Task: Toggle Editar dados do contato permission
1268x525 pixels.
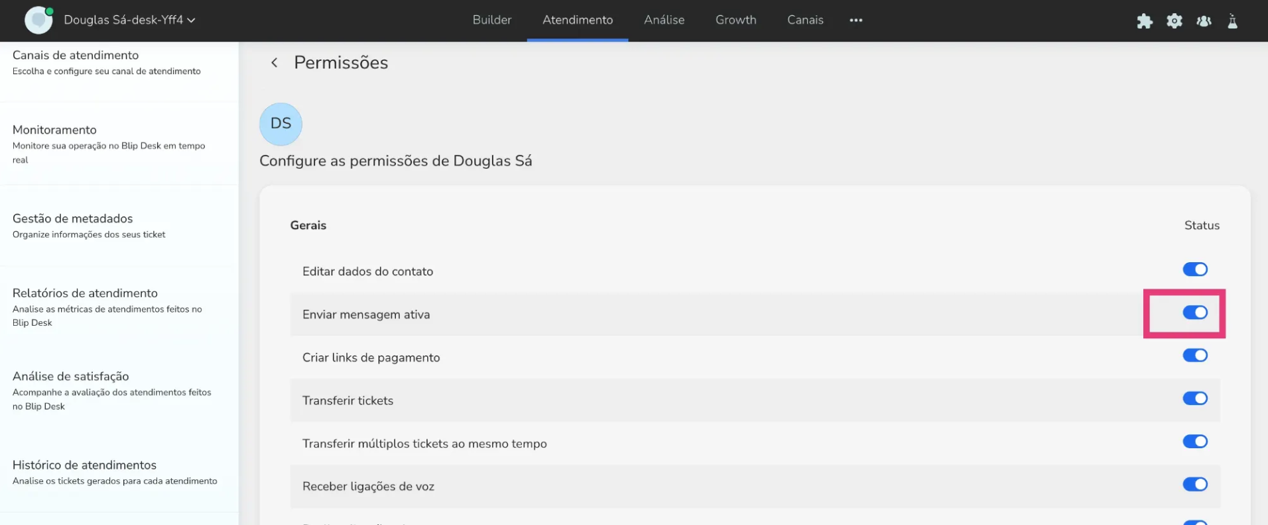Action: pos(1194,269)
